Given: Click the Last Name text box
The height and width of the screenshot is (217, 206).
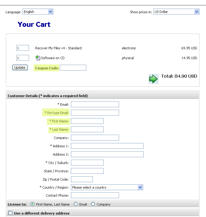Looking at the screenshot, I should pos(87,129).
